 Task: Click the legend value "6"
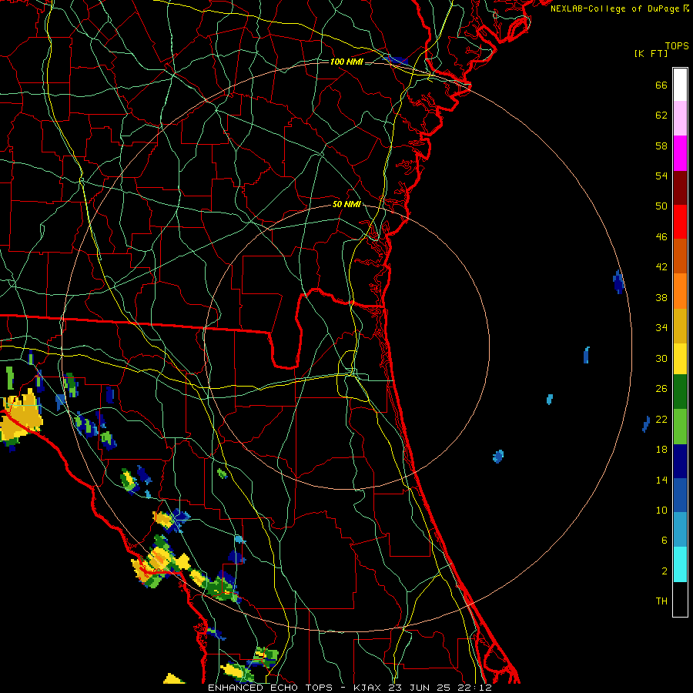pos(665,541)
